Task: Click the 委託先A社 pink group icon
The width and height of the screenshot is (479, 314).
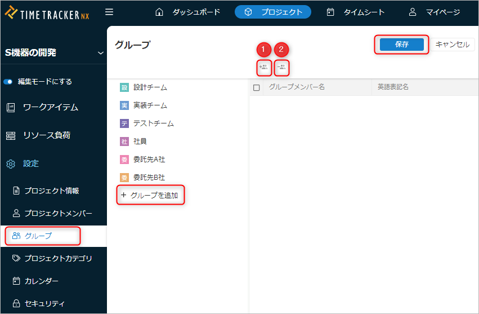Action: coord(124,160)
